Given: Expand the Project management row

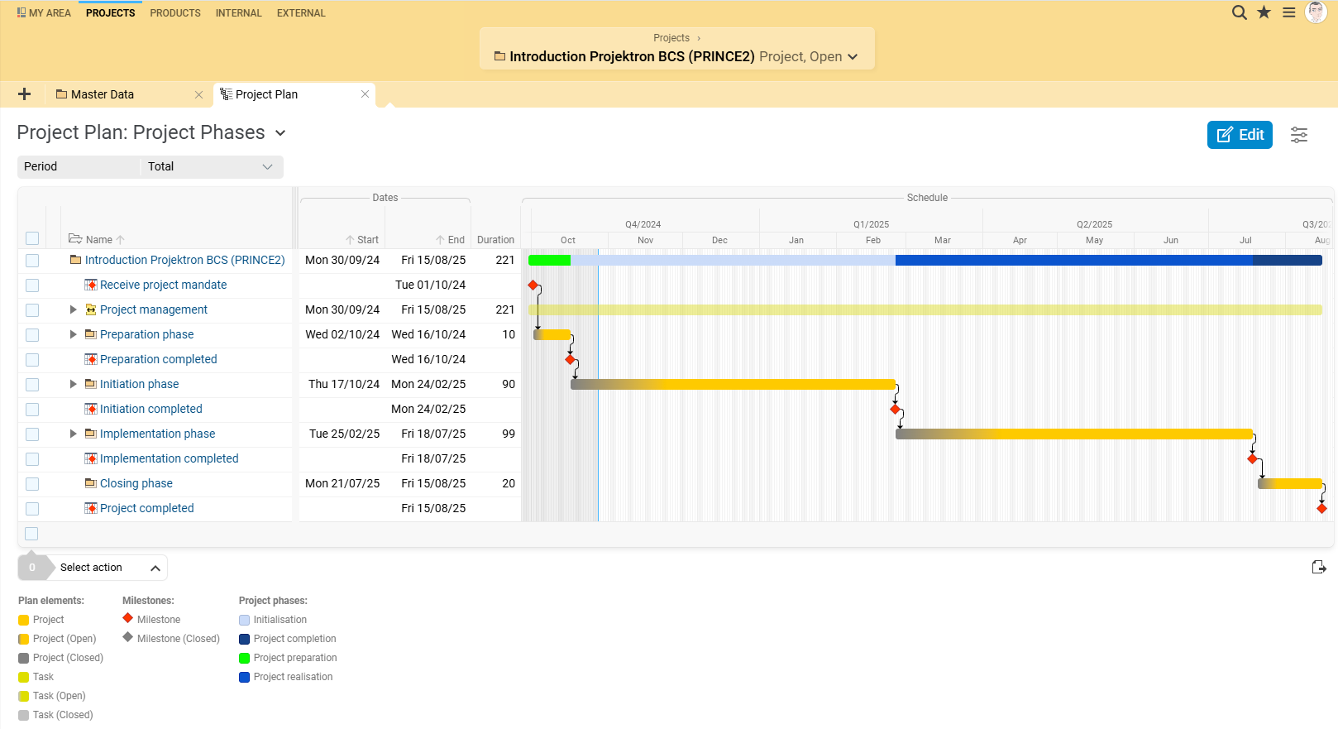Looking at the screenshot, I should pyautogui.click(x=73, y=309).
